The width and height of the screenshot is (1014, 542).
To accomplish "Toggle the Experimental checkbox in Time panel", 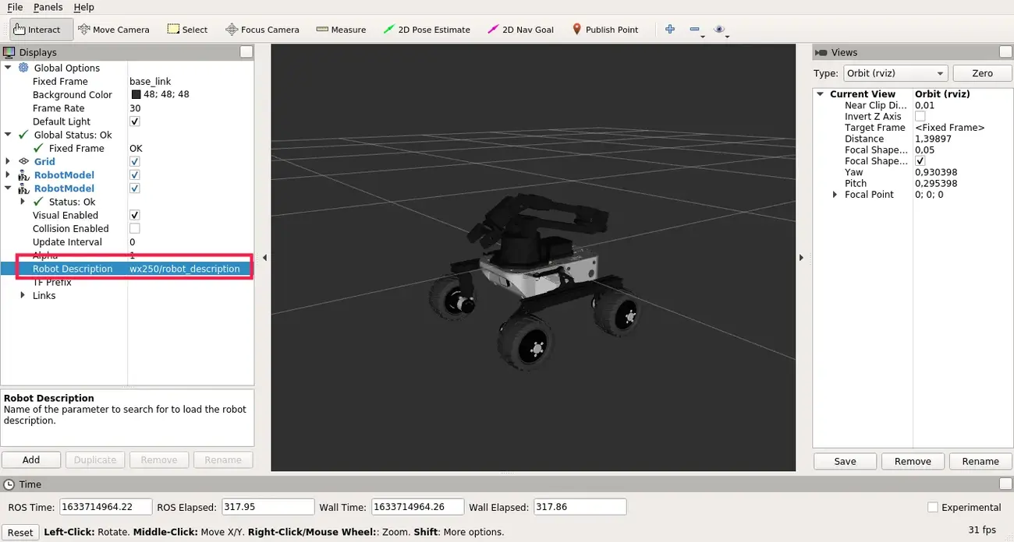I will (x=933, y=507).
